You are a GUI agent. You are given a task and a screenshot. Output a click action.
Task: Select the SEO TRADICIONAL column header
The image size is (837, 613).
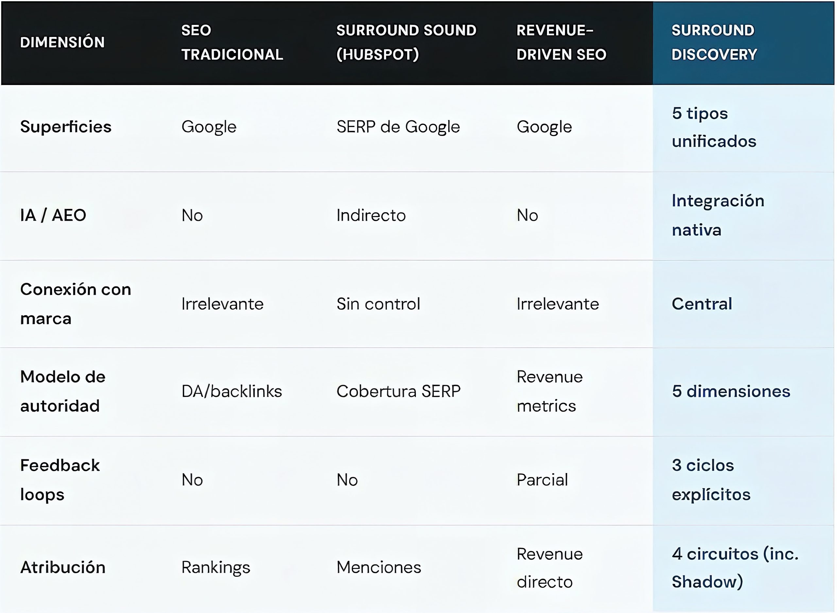pyautogui.click(x=232, y=42)
